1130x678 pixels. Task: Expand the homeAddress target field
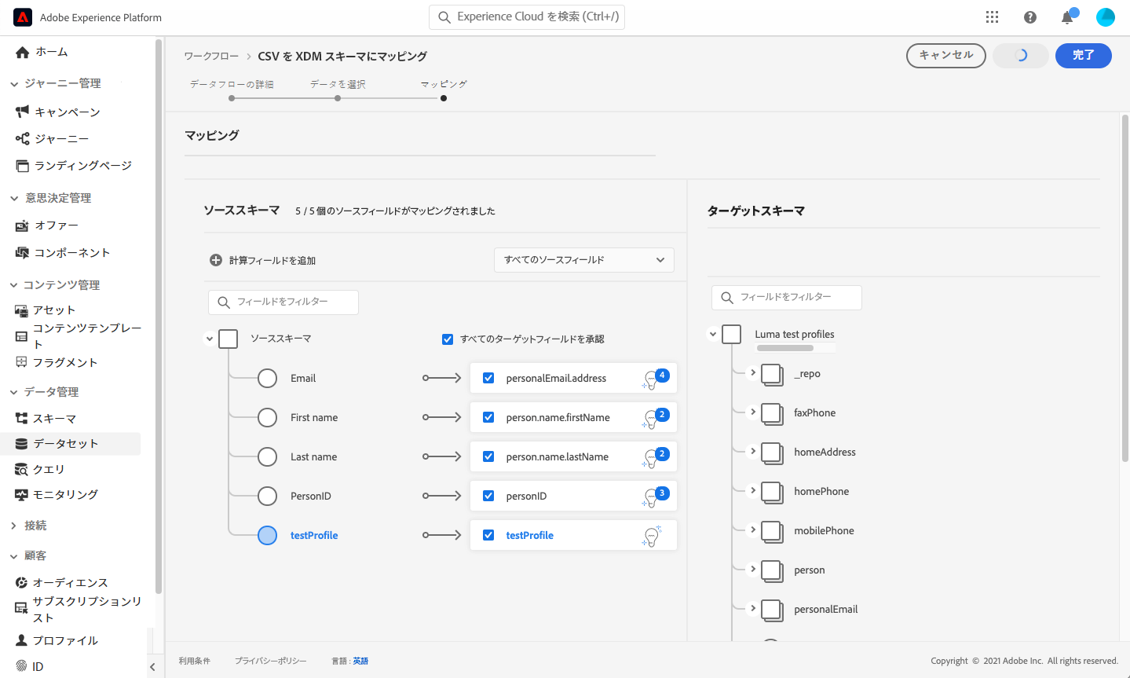[753, 451]
